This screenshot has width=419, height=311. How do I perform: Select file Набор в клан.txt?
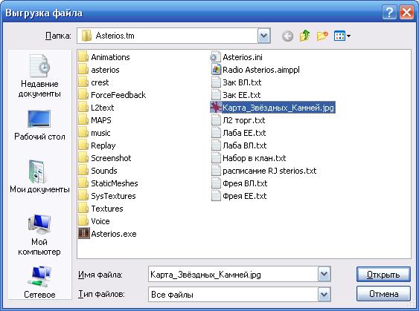point(249,158)
